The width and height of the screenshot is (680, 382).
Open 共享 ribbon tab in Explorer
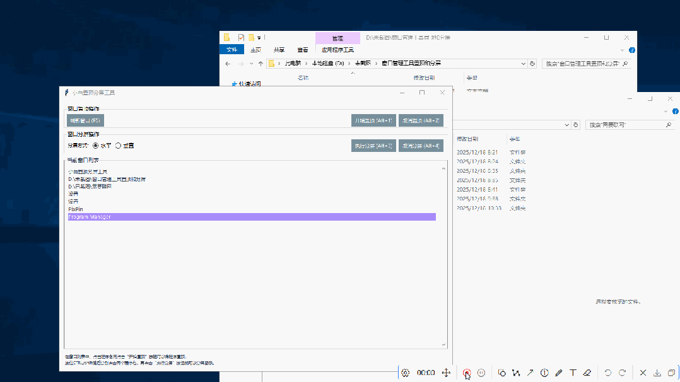(x=279, y=50)
